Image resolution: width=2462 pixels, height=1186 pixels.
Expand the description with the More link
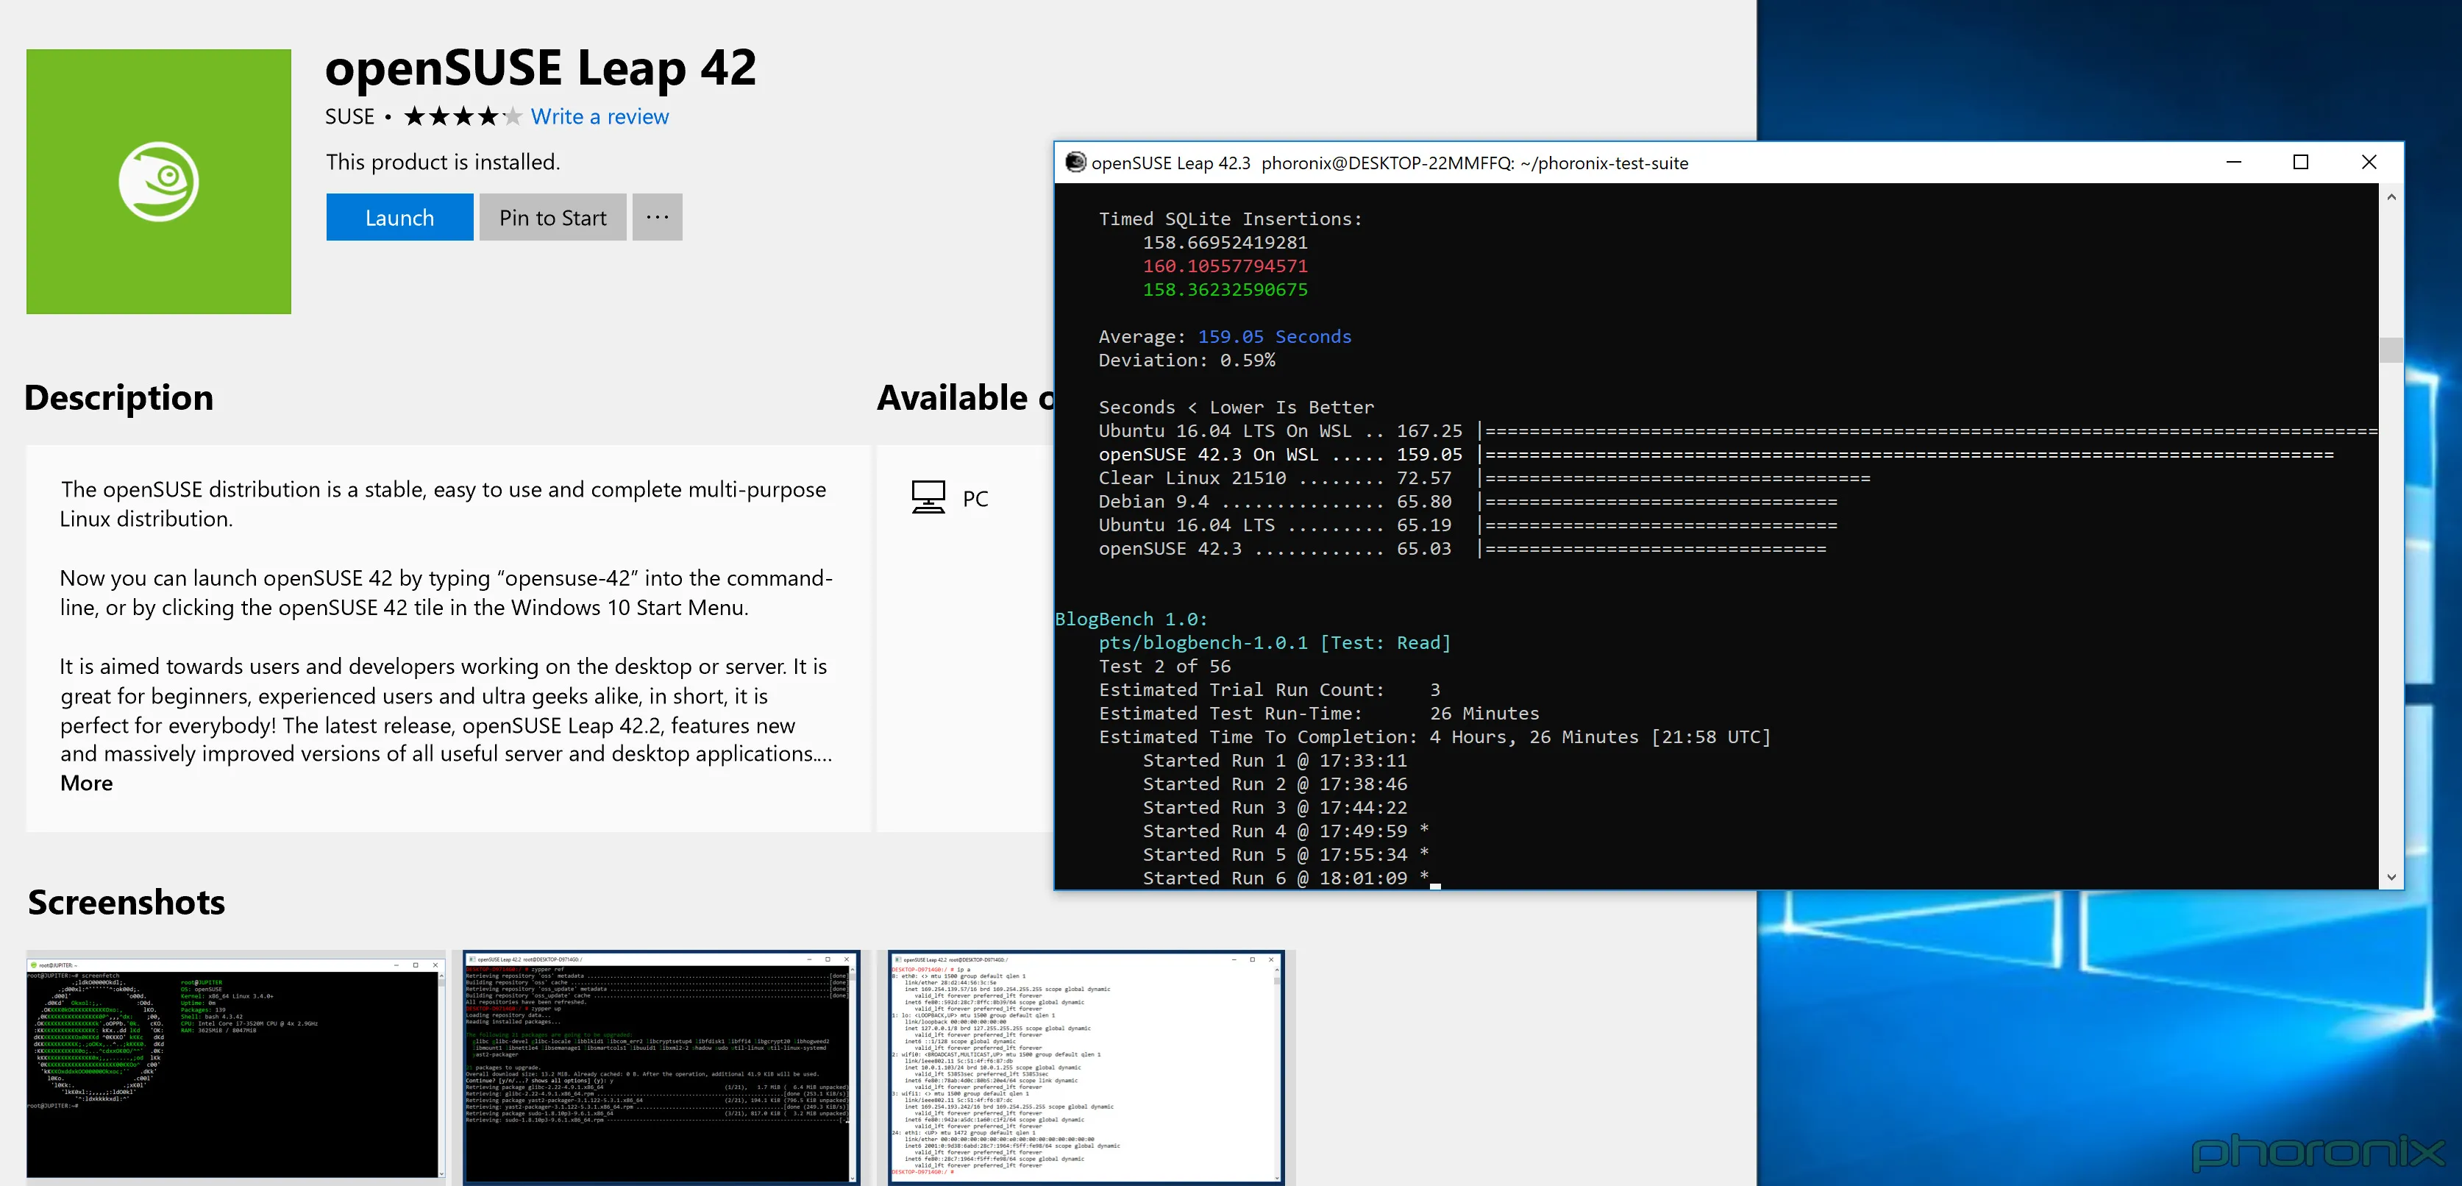click(x=86, y=783)
